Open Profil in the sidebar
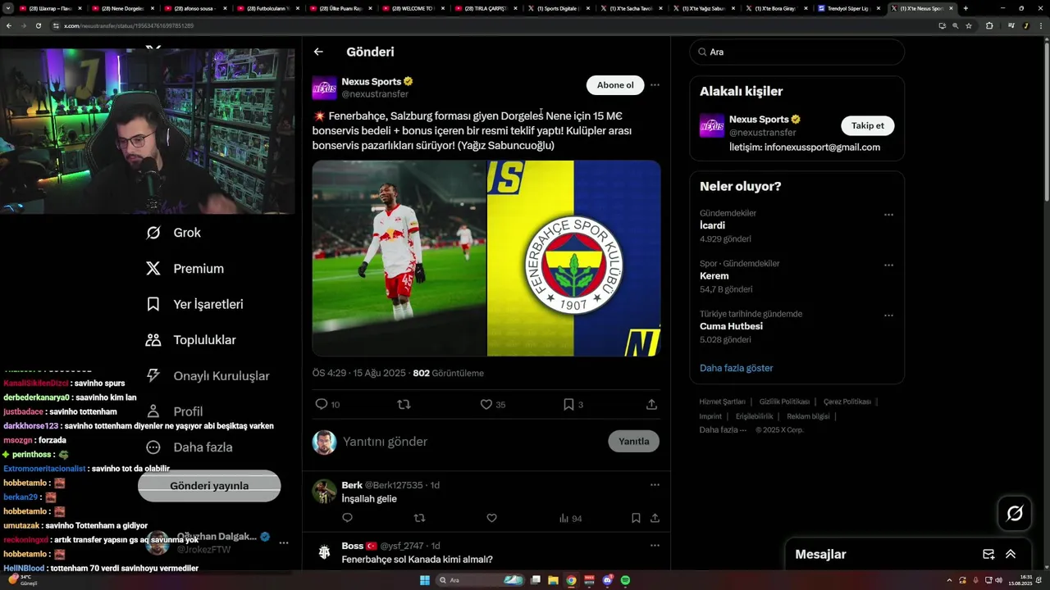 click(174, 411)
